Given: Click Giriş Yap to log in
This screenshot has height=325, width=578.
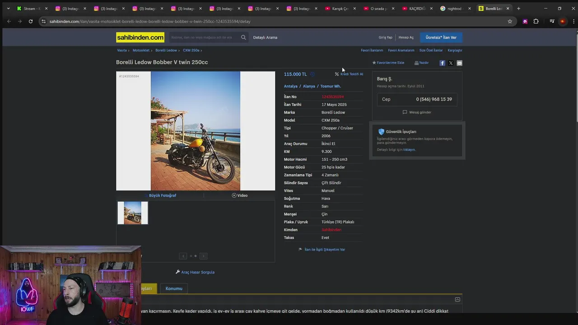Looking at the screenshot, I should 385,37.
